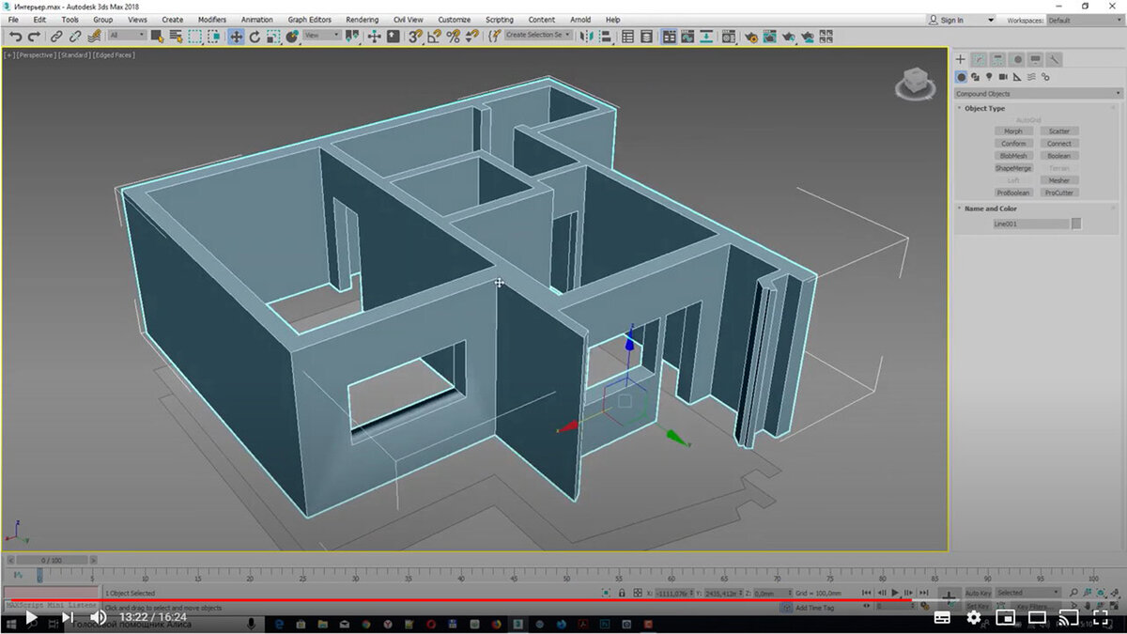Toggle the Window/Crossing selection mode

214,37
